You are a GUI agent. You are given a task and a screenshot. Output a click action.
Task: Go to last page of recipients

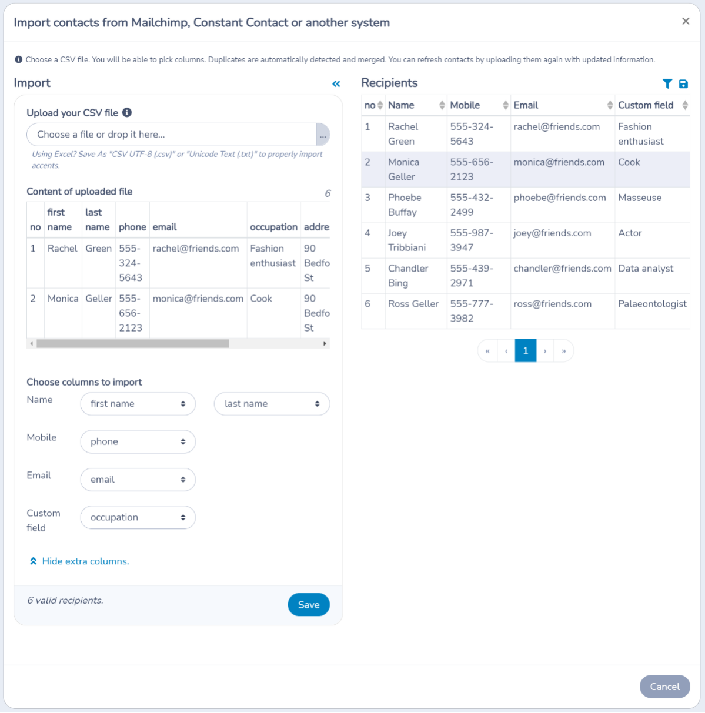(564, 351)
